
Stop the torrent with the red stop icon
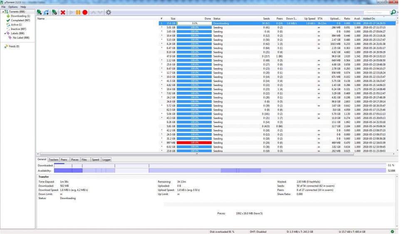pyautogui.click(x=85, y=12)
